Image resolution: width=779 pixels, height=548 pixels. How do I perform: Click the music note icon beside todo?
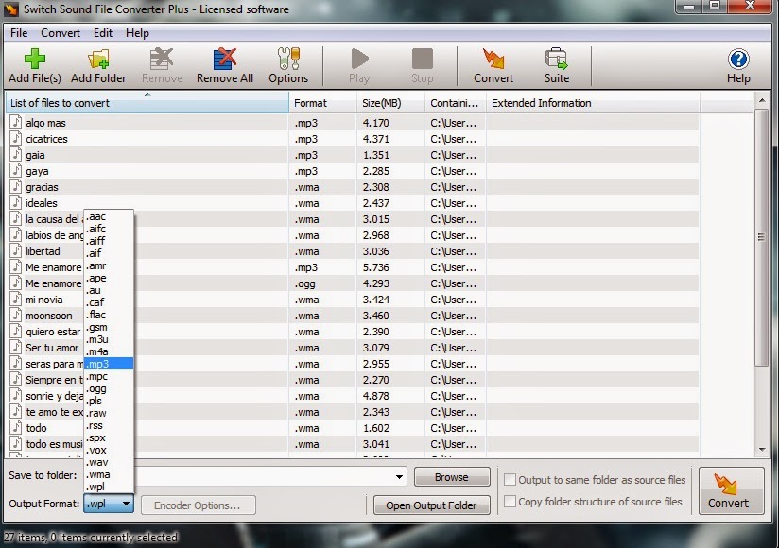(x=16, y=427)
